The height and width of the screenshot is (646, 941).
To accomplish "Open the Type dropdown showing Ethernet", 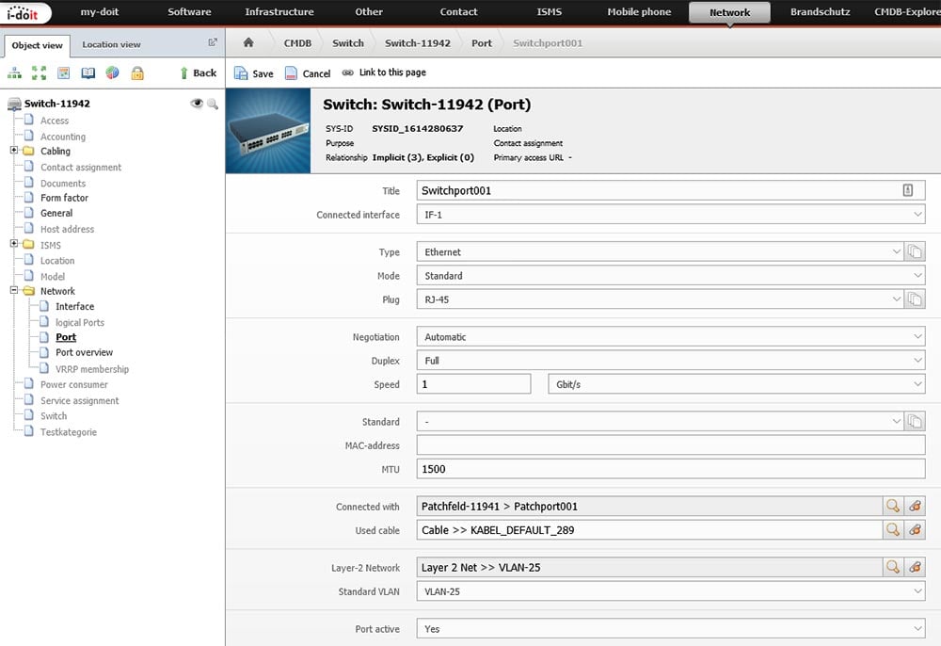I will (x=660, y=251).
